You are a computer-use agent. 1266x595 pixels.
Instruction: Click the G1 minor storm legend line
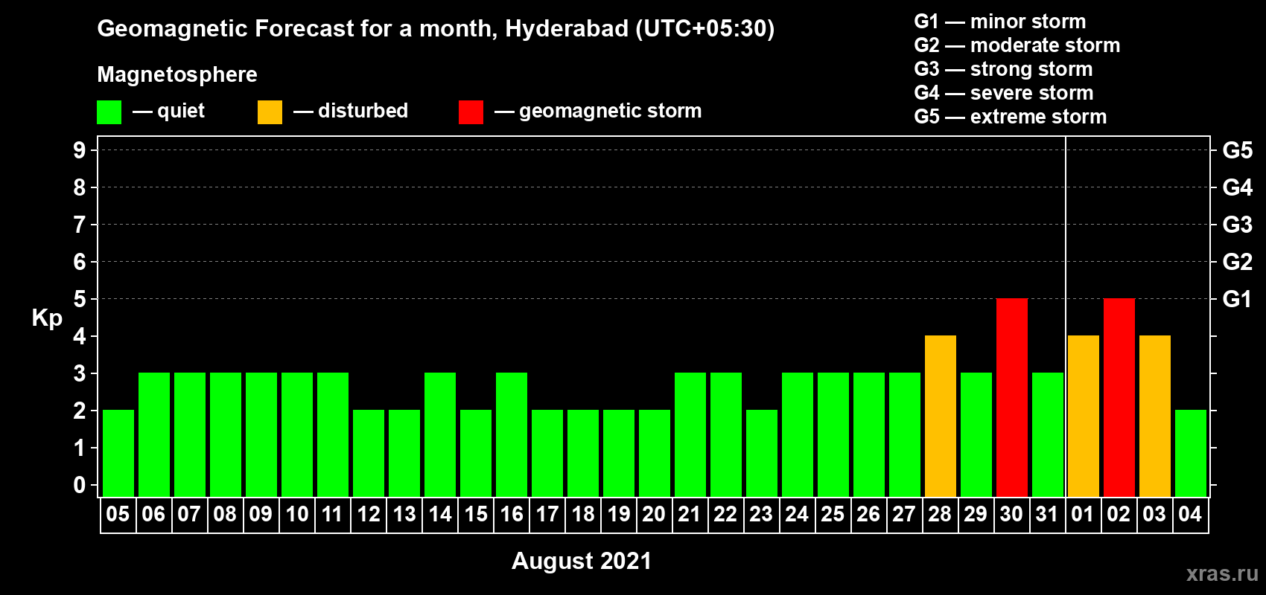(1000, 22)
